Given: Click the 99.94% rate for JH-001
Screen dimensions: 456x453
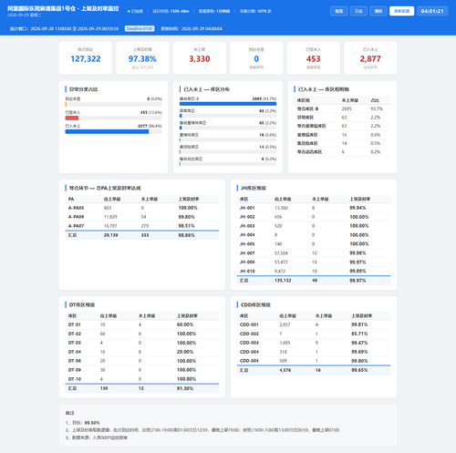Looking at the screenshot, I should coord(358,208).
